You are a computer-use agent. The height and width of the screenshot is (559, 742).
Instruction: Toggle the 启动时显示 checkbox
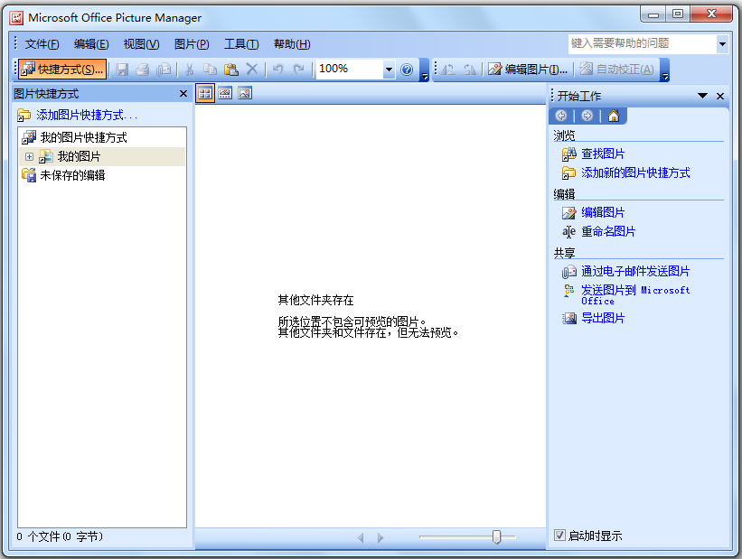coord(559,536)
